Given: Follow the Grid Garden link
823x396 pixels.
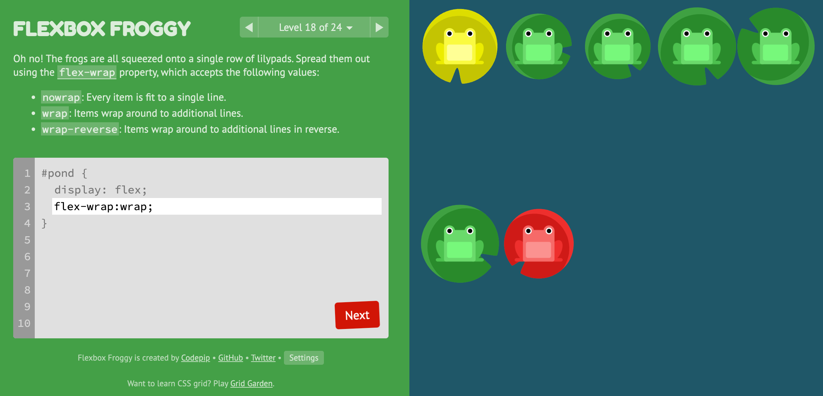Looking at the screenshot, I should [x=251, y=383].
